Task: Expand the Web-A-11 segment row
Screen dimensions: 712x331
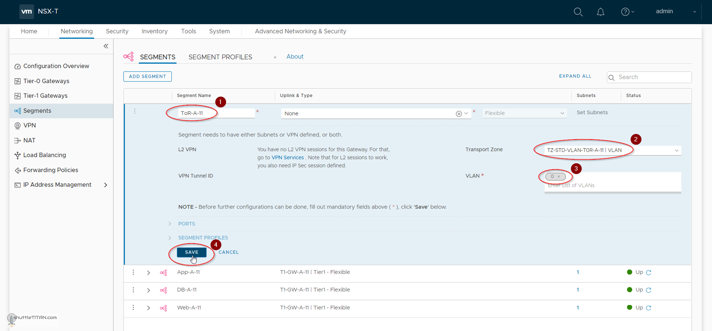Action: (x=148, y=308)
